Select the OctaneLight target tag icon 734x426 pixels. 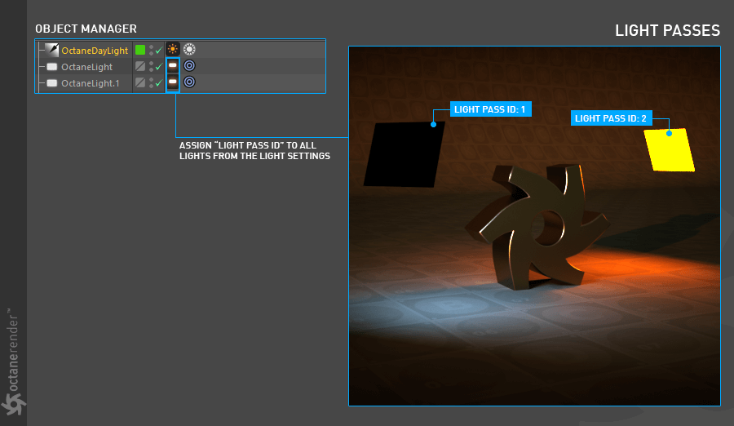pyautogui.click(x=189, y=65)
